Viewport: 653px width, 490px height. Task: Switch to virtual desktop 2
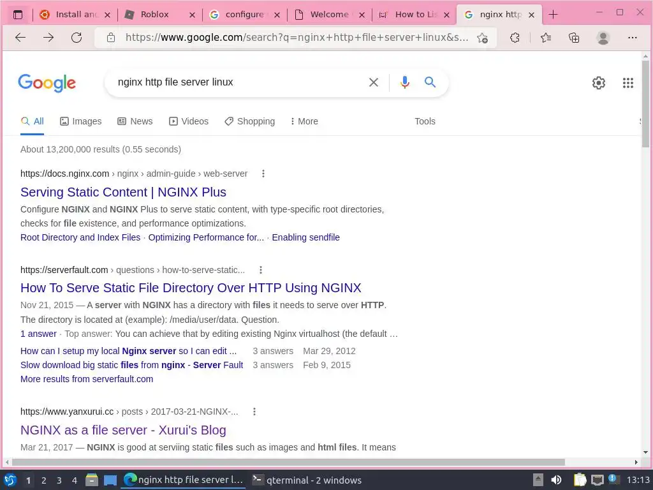pyautogui.click(x=44, y=480)
